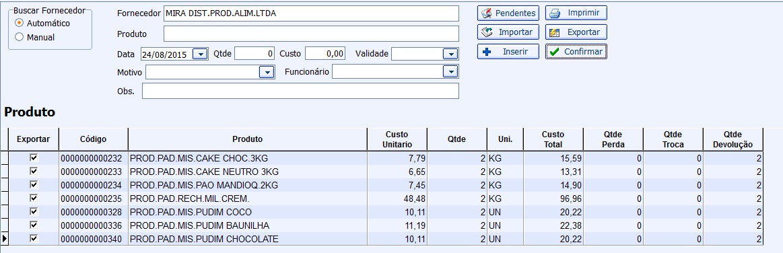Toggle Exportar checkbox for PUDIM CHOCOLATE row
783x253 pixels.
pyautogui.click(x=34, y=238)
